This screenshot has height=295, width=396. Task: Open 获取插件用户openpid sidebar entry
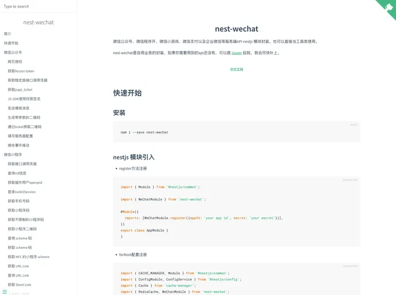[25, 183]
